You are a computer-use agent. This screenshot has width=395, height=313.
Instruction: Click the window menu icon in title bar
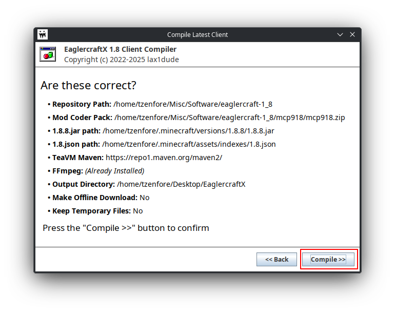[43, 34]
